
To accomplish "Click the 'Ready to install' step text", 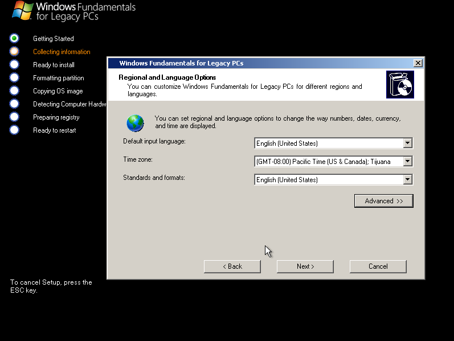I will coord(54,65).
